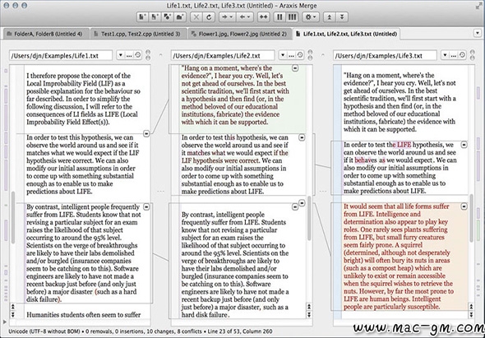This screenshot has height=338, width=485.
Task: Open Life3.txt path history dropdown arrow
Action: [x=445, y=55]
